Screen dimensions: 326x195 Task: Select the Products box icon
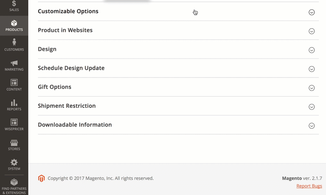[14, 23]
